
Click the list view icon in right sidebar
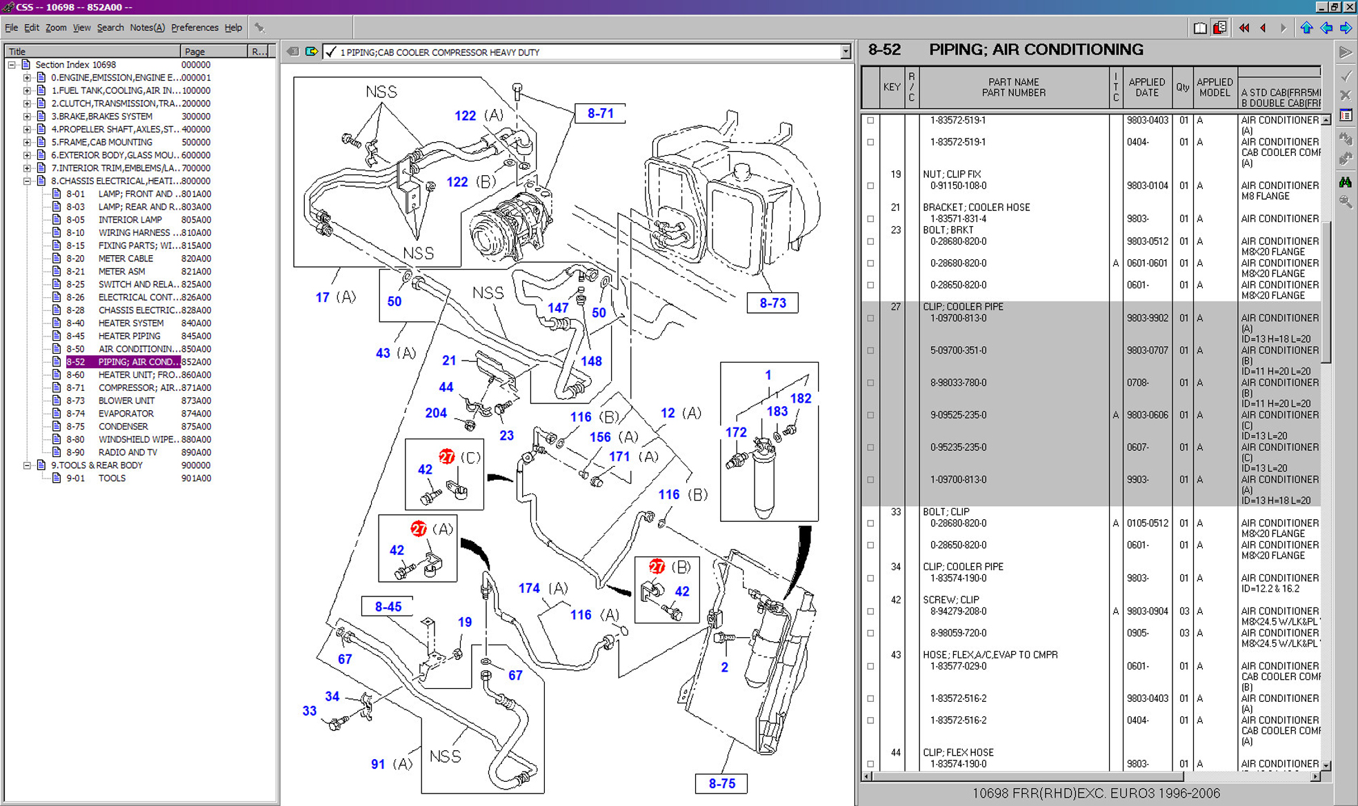coord(1346,116)
